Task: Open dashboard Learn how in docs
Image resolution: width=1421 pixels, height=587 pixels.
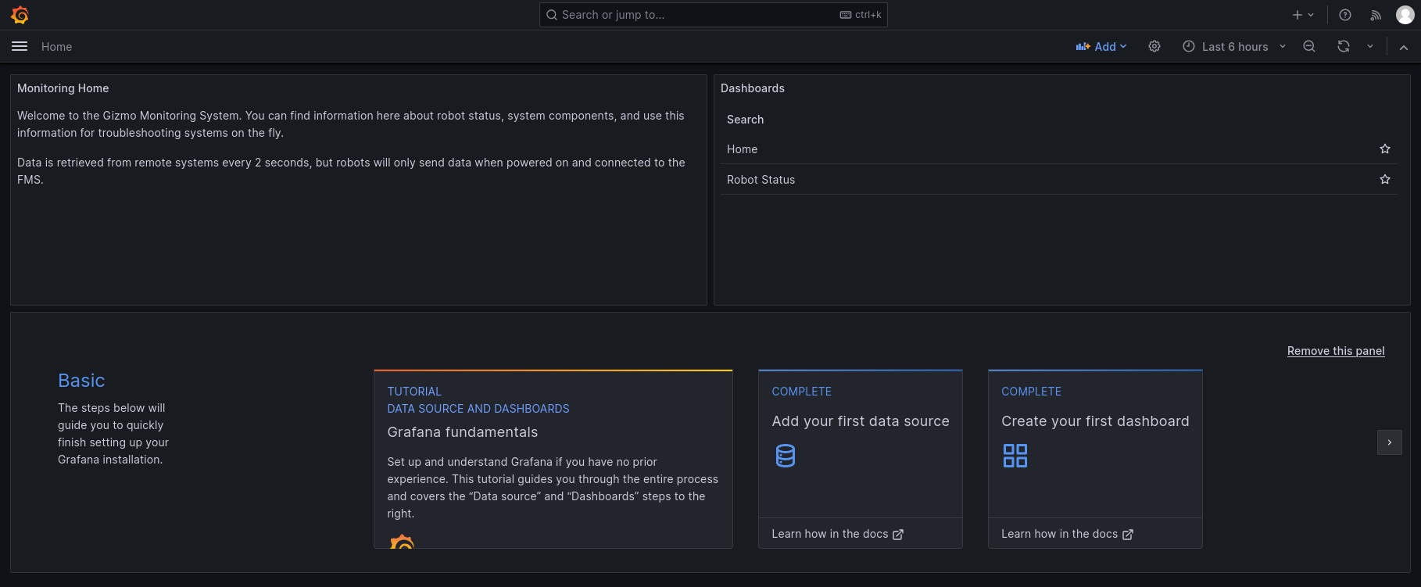Action: tap(1067, 534)
